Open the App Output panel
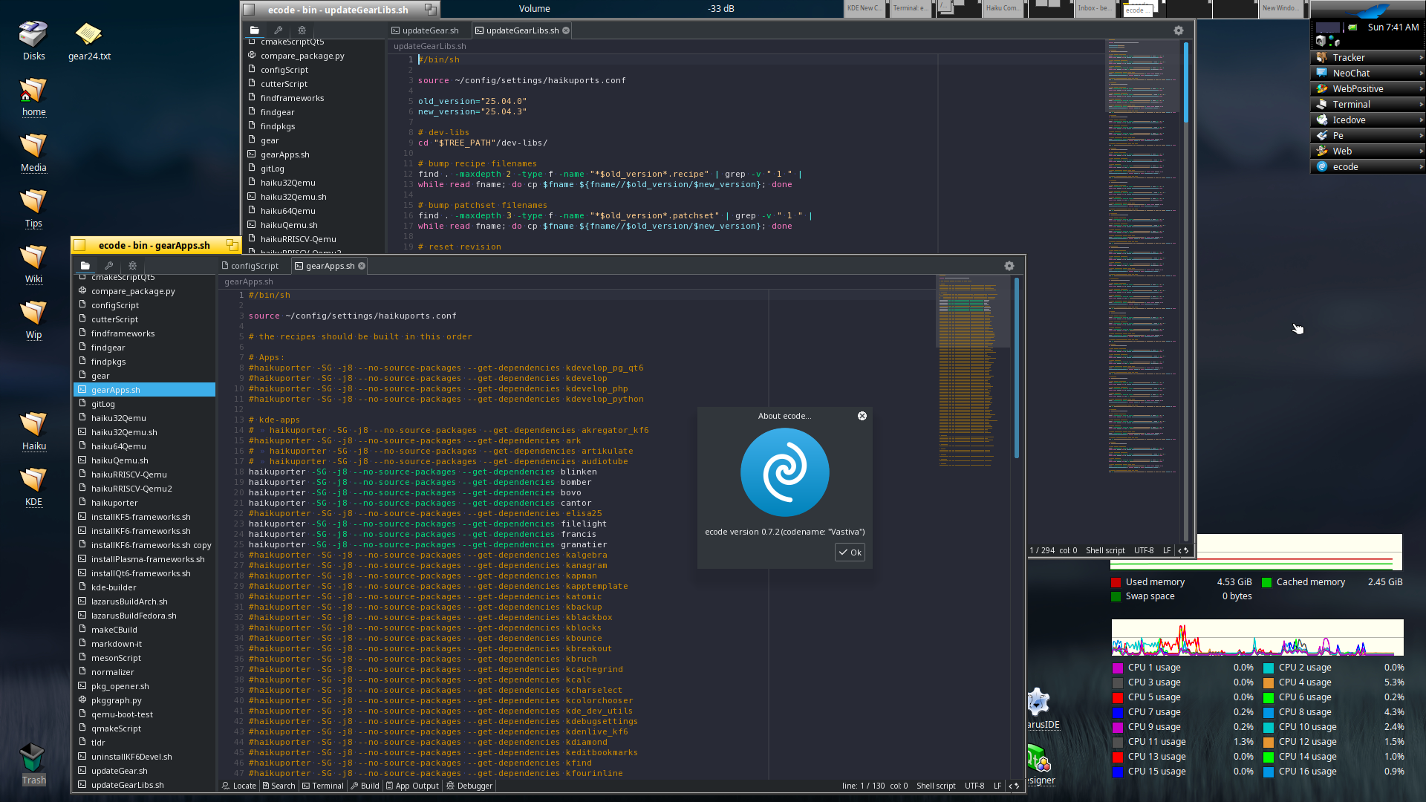Image resolution: width=1426 pixels, height=802 pixels. tap(412, 786)
